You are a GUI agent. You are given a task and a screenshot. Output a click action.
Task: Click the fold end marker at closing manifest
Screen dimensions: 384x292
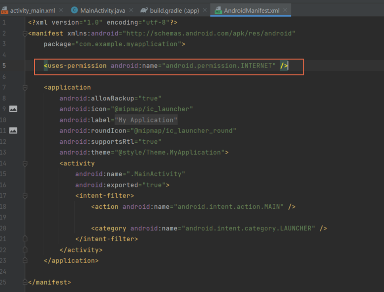(x=25, y=282)
